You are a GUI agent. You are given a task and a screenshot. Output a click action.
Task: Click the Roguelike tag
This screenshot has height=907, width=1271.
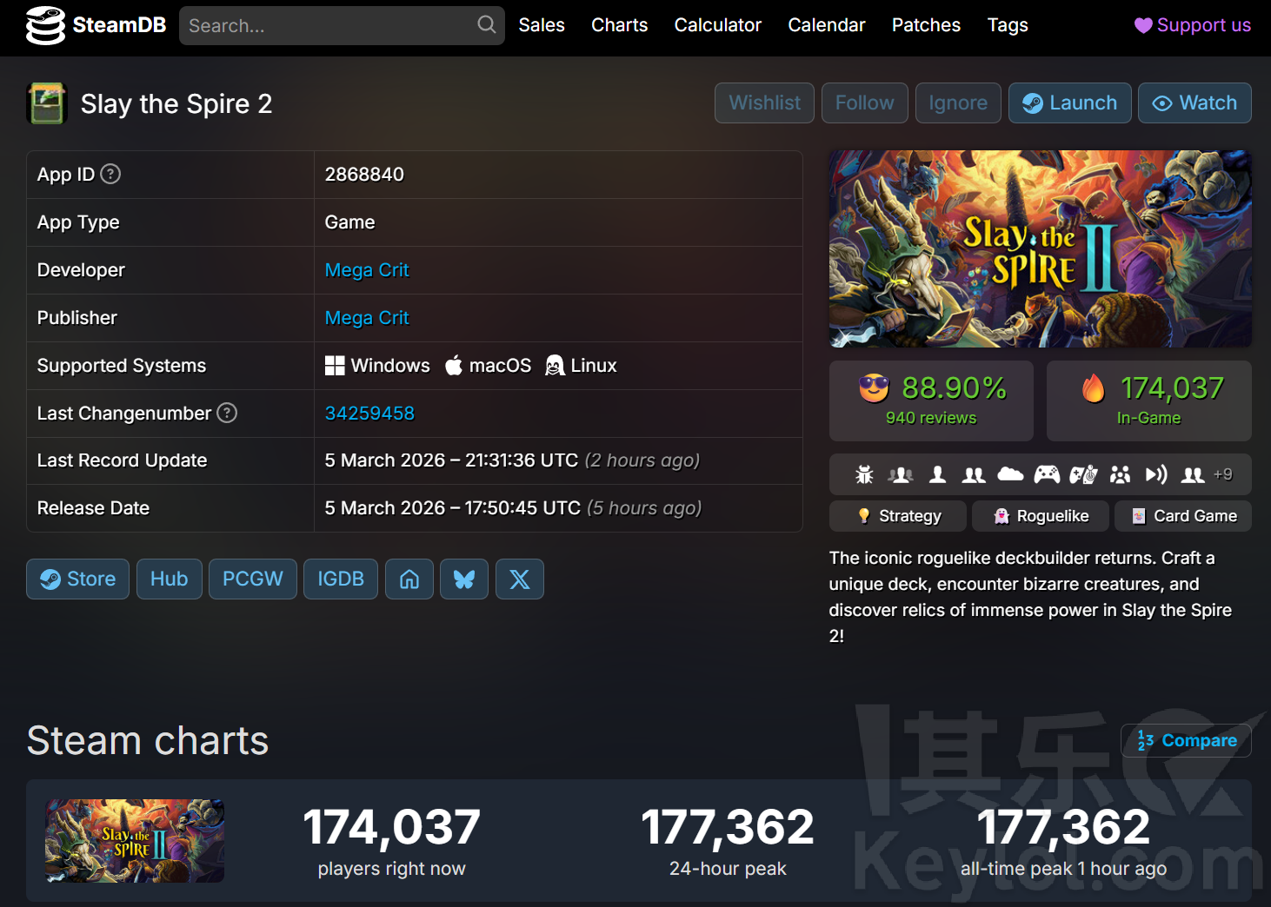1041,516
